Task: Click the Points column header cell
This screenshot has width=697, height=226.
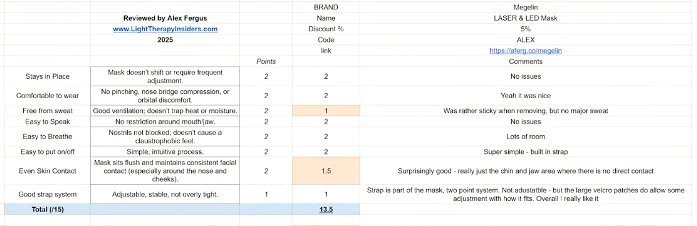Action: 266,61
